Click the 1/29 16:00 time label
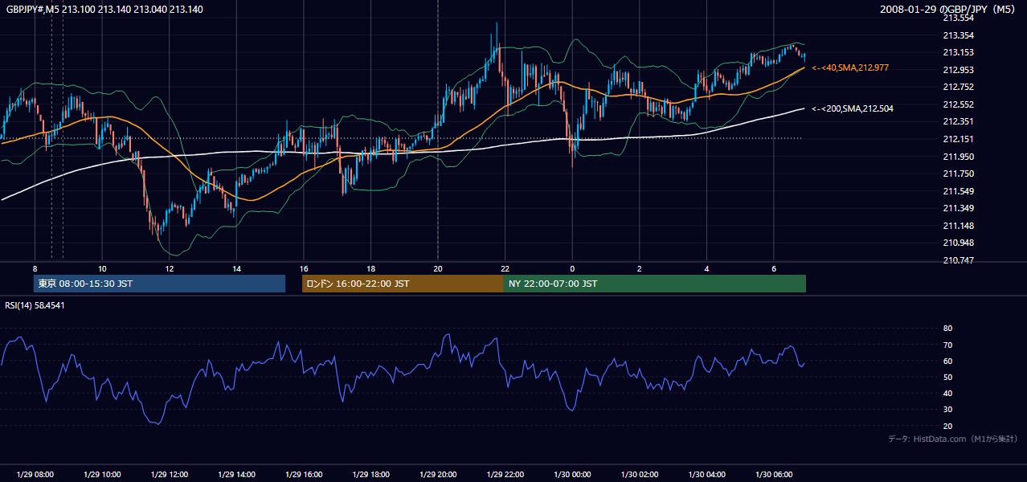The height and width of the screenshot is (482, 1027). (303, 474)
